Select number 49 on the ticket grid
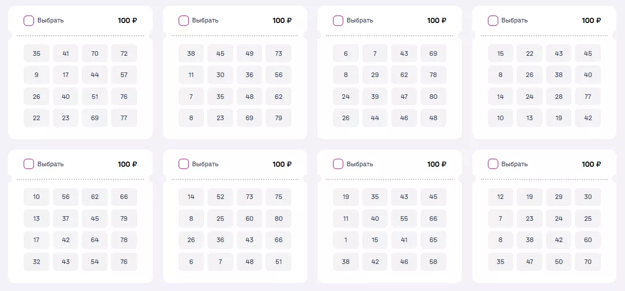This screenshot has width=625, height=291. 249,53
